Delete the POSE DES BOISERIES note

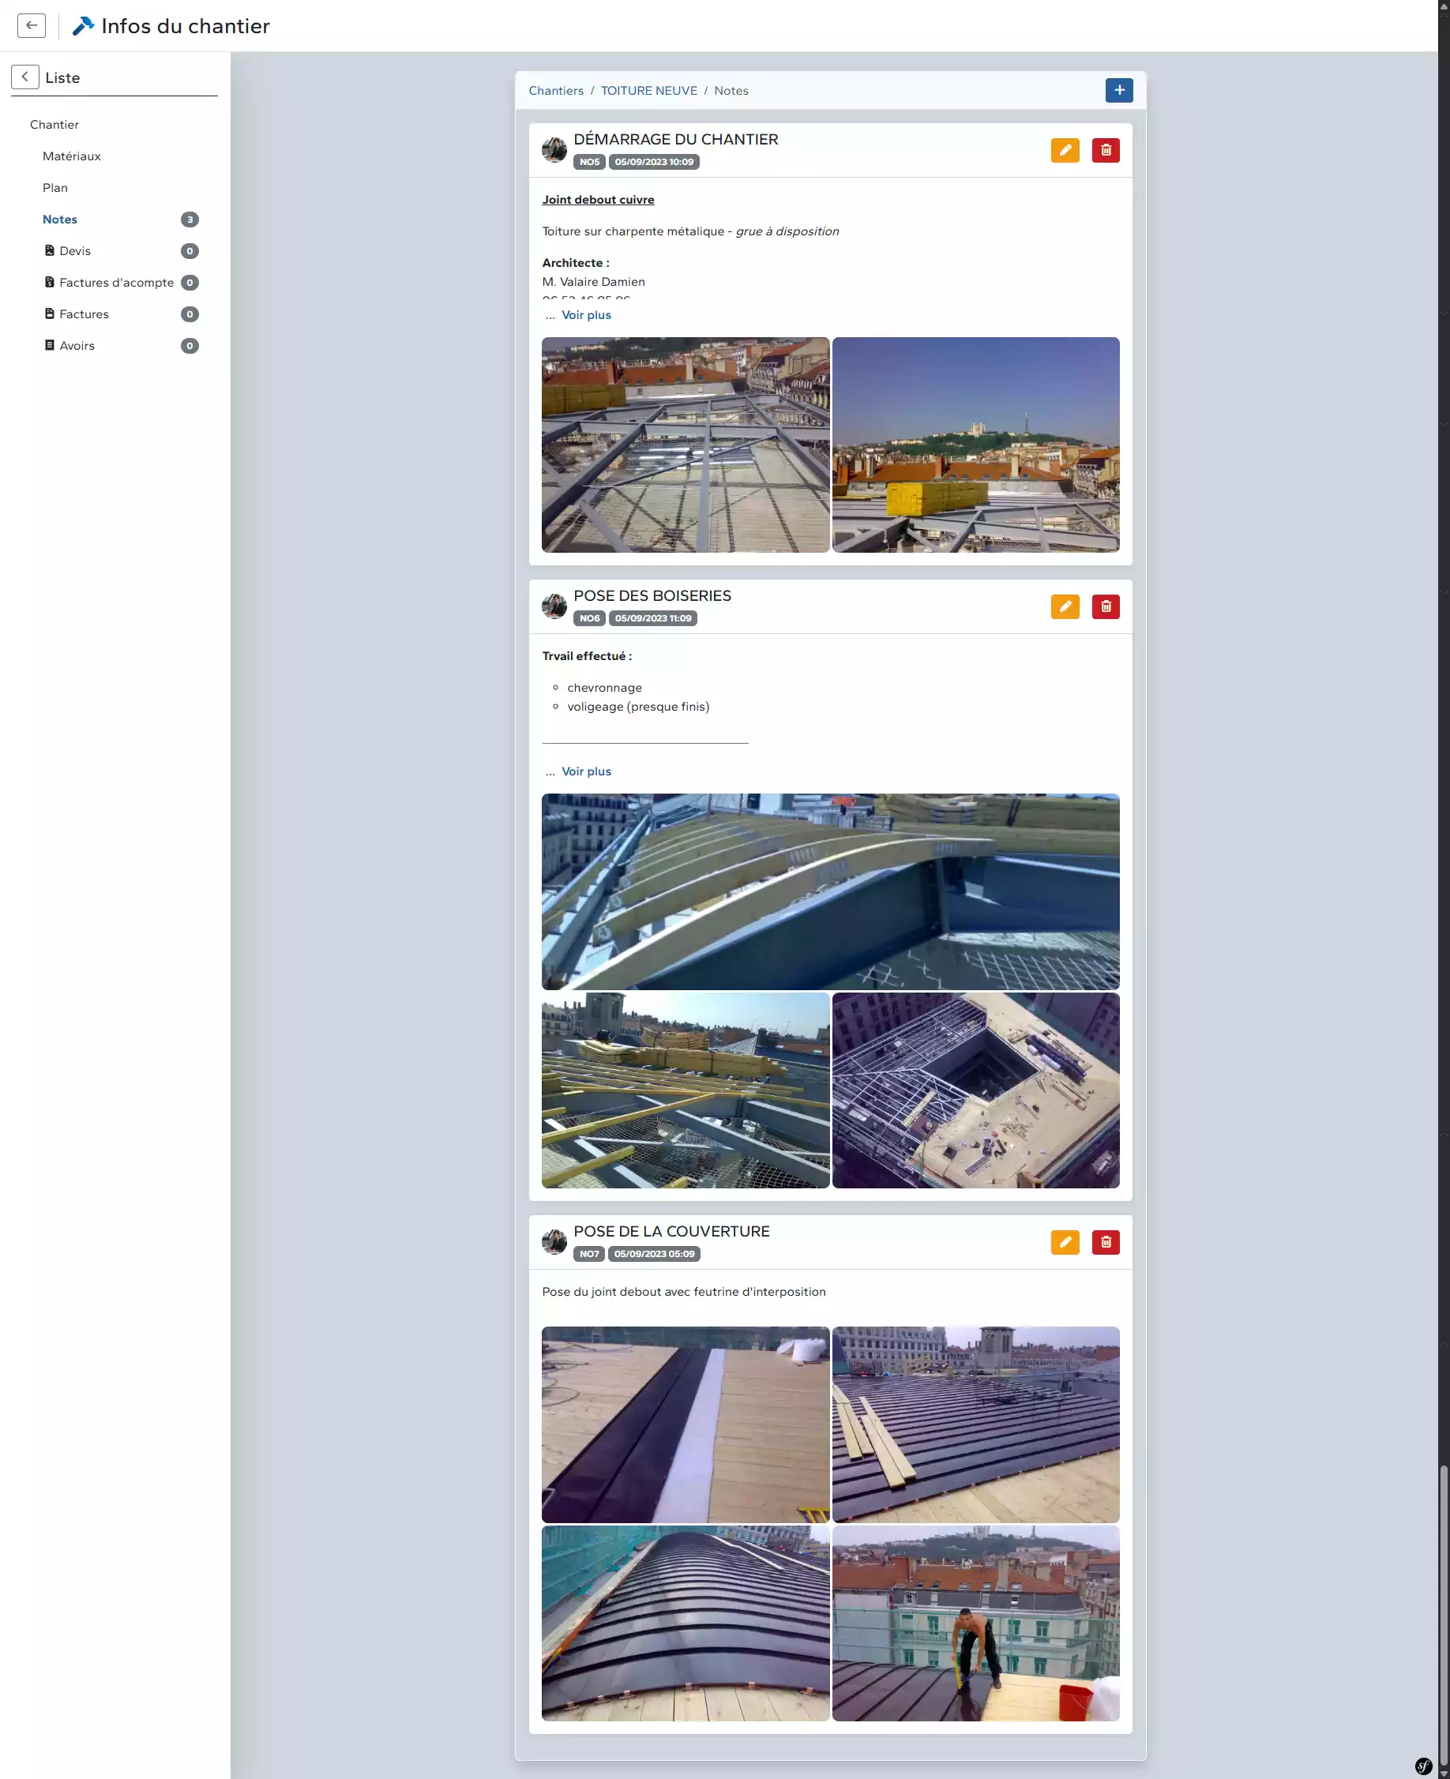point(1105,607)
